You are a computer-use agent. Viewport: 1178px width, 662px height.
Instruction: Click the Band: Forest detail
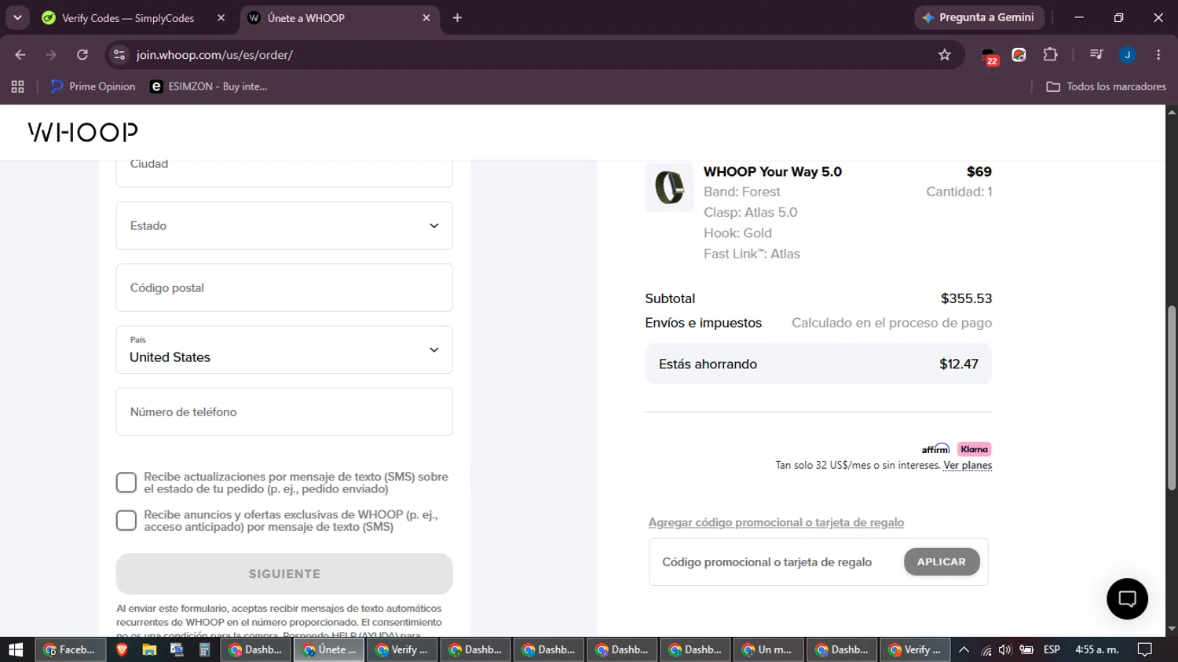pos(742,192)
